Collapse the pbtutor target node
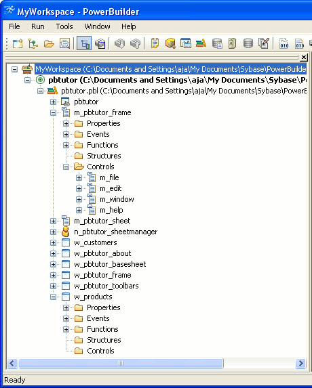Viewport: 312px width, 388px height. tap(28, 80)
